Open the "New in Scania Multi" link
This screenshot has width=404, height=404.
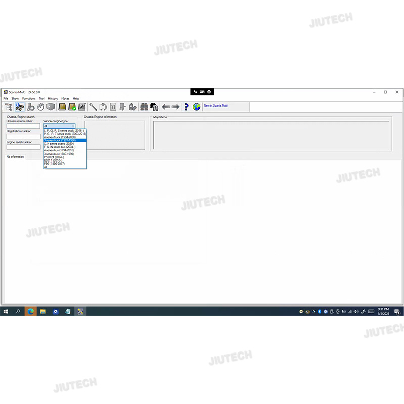pyautogui.click(x=215, y=106)
